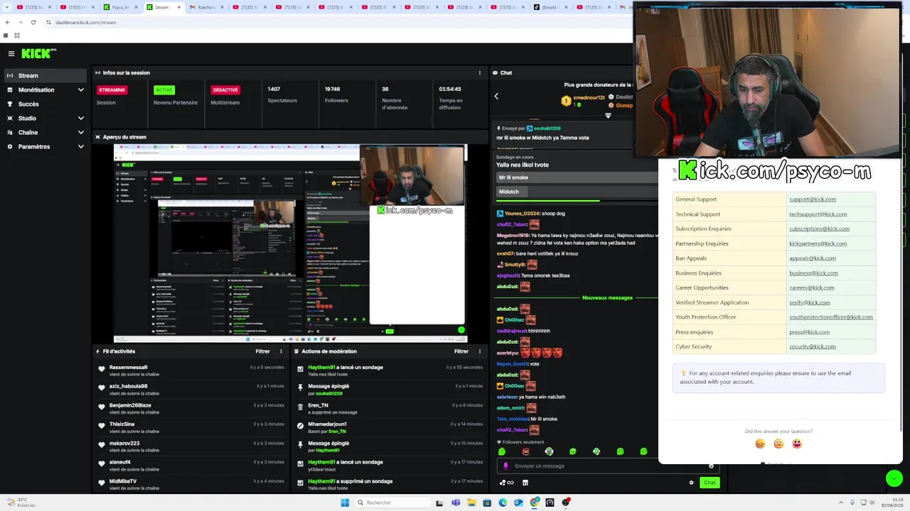
Task: Vote for Midotch poll option
Action: [577, 192]
